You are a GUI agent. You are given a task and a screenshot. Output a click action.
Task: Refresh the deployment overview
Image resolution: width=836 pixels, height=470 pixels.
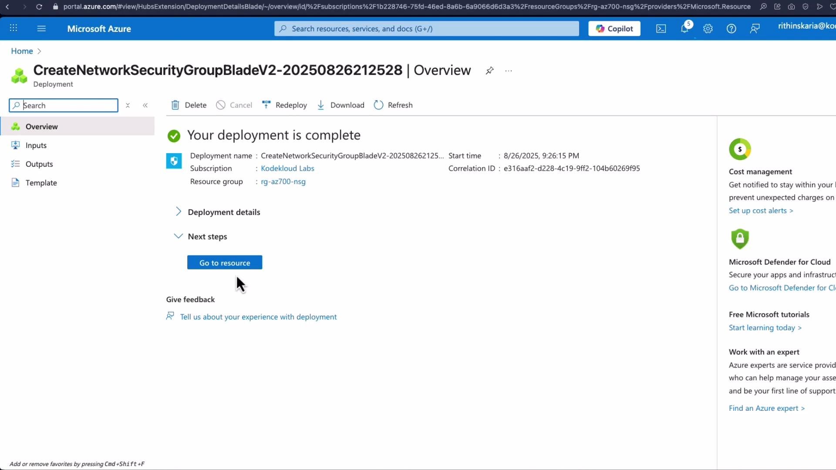tap(393, 105)
